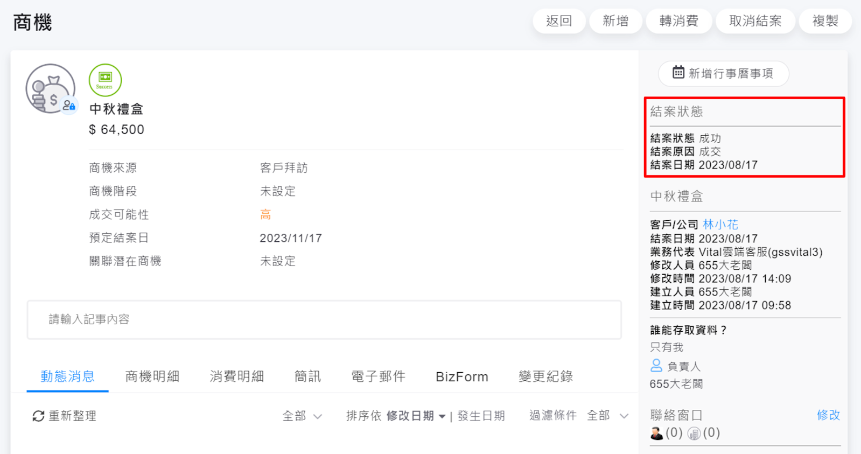
Task: Click the 商機階段 value 未設定
Action: pyautogui.click(x=278, y=191)
